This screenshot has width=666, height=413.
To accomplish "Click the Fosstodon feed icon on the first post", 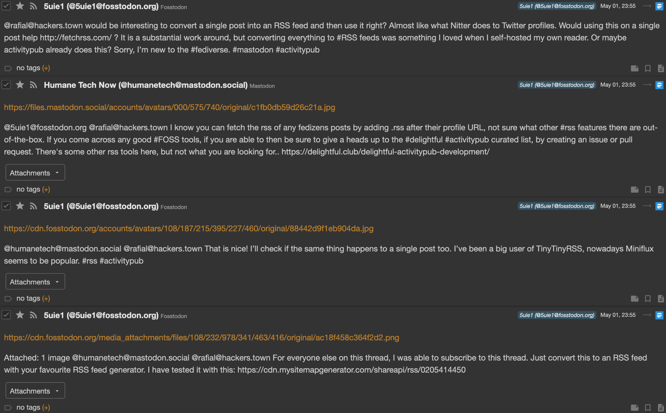I will pos(659,6).
